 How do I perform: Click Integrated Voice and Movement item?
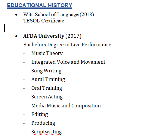click(x=68, y=62)
